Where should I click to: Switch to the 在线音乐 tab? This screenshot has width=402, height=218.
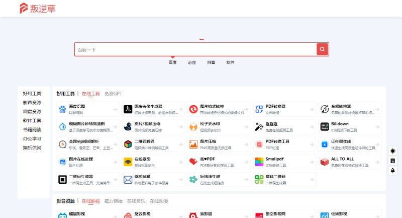click(x=136, y=201)
